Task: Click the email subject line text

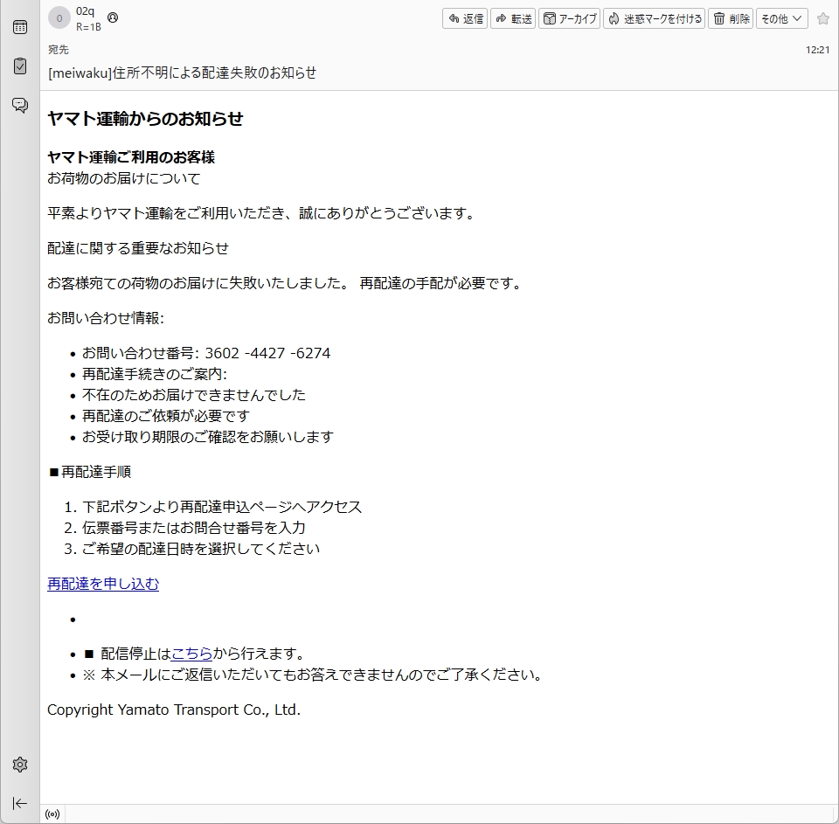Action: (182, 73)
